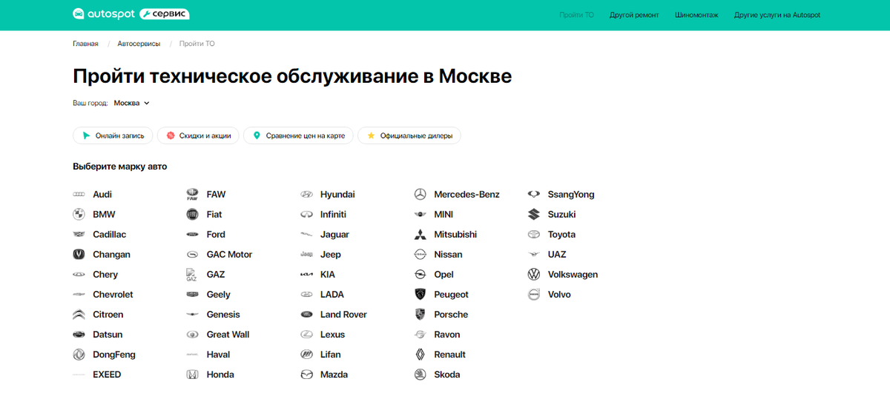
Task: Click Сравнение цен на карте button
Action: [299, 135]
